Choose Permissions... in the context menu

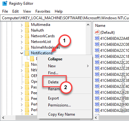(59, 105)
